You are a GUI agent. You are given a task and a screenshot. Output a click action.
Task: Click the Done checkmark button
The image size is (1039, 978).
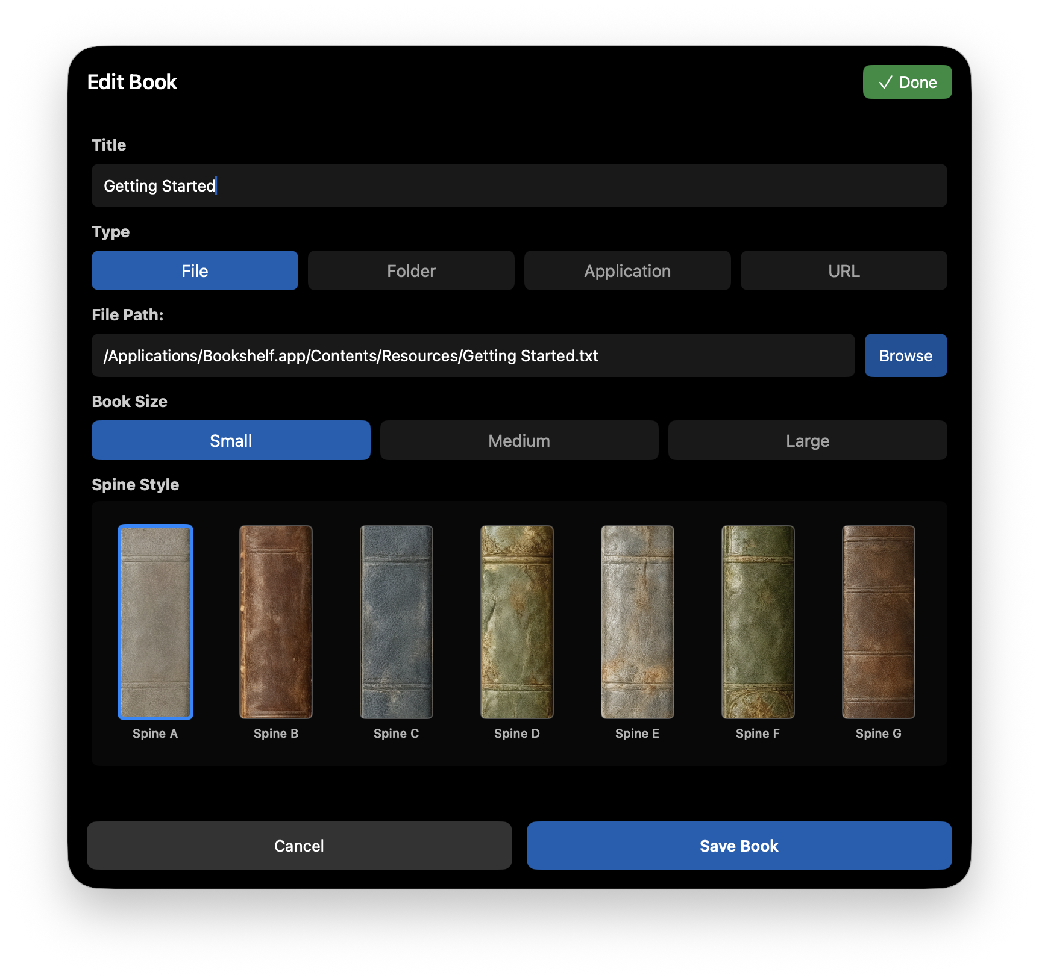907,82
